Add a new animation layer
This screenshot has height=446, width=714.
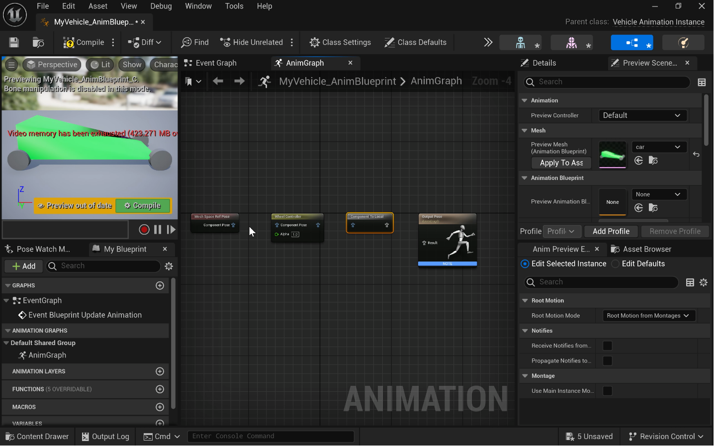click(160, 371)
